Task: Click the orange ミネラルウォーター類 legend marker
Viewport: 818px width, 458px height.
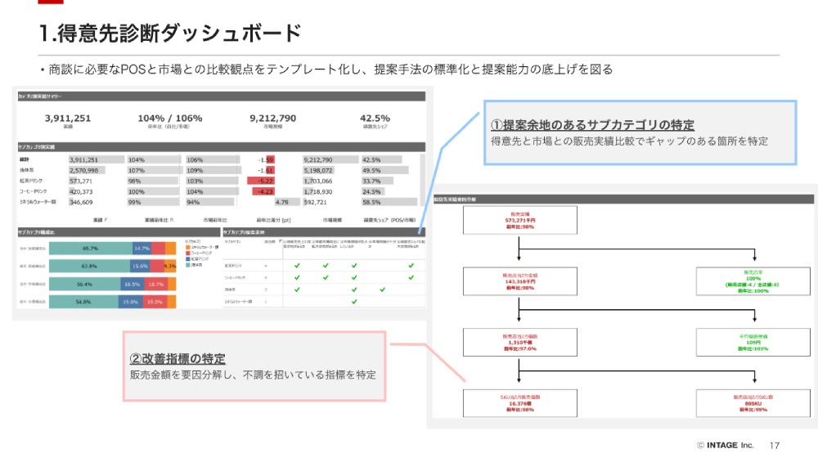Action: point(188,248)
